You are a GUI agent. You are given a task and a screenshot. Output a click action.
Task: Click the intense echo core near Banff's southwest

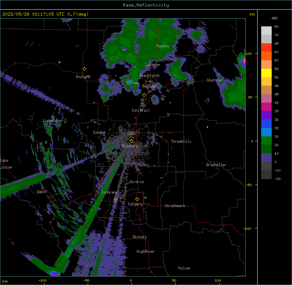point(54,273)
